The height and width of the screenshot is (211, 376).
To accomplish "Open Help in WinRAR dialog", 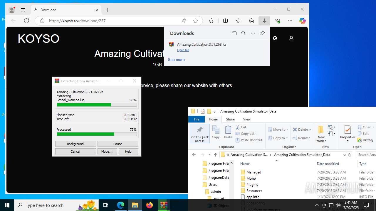I will coord(128,152).
